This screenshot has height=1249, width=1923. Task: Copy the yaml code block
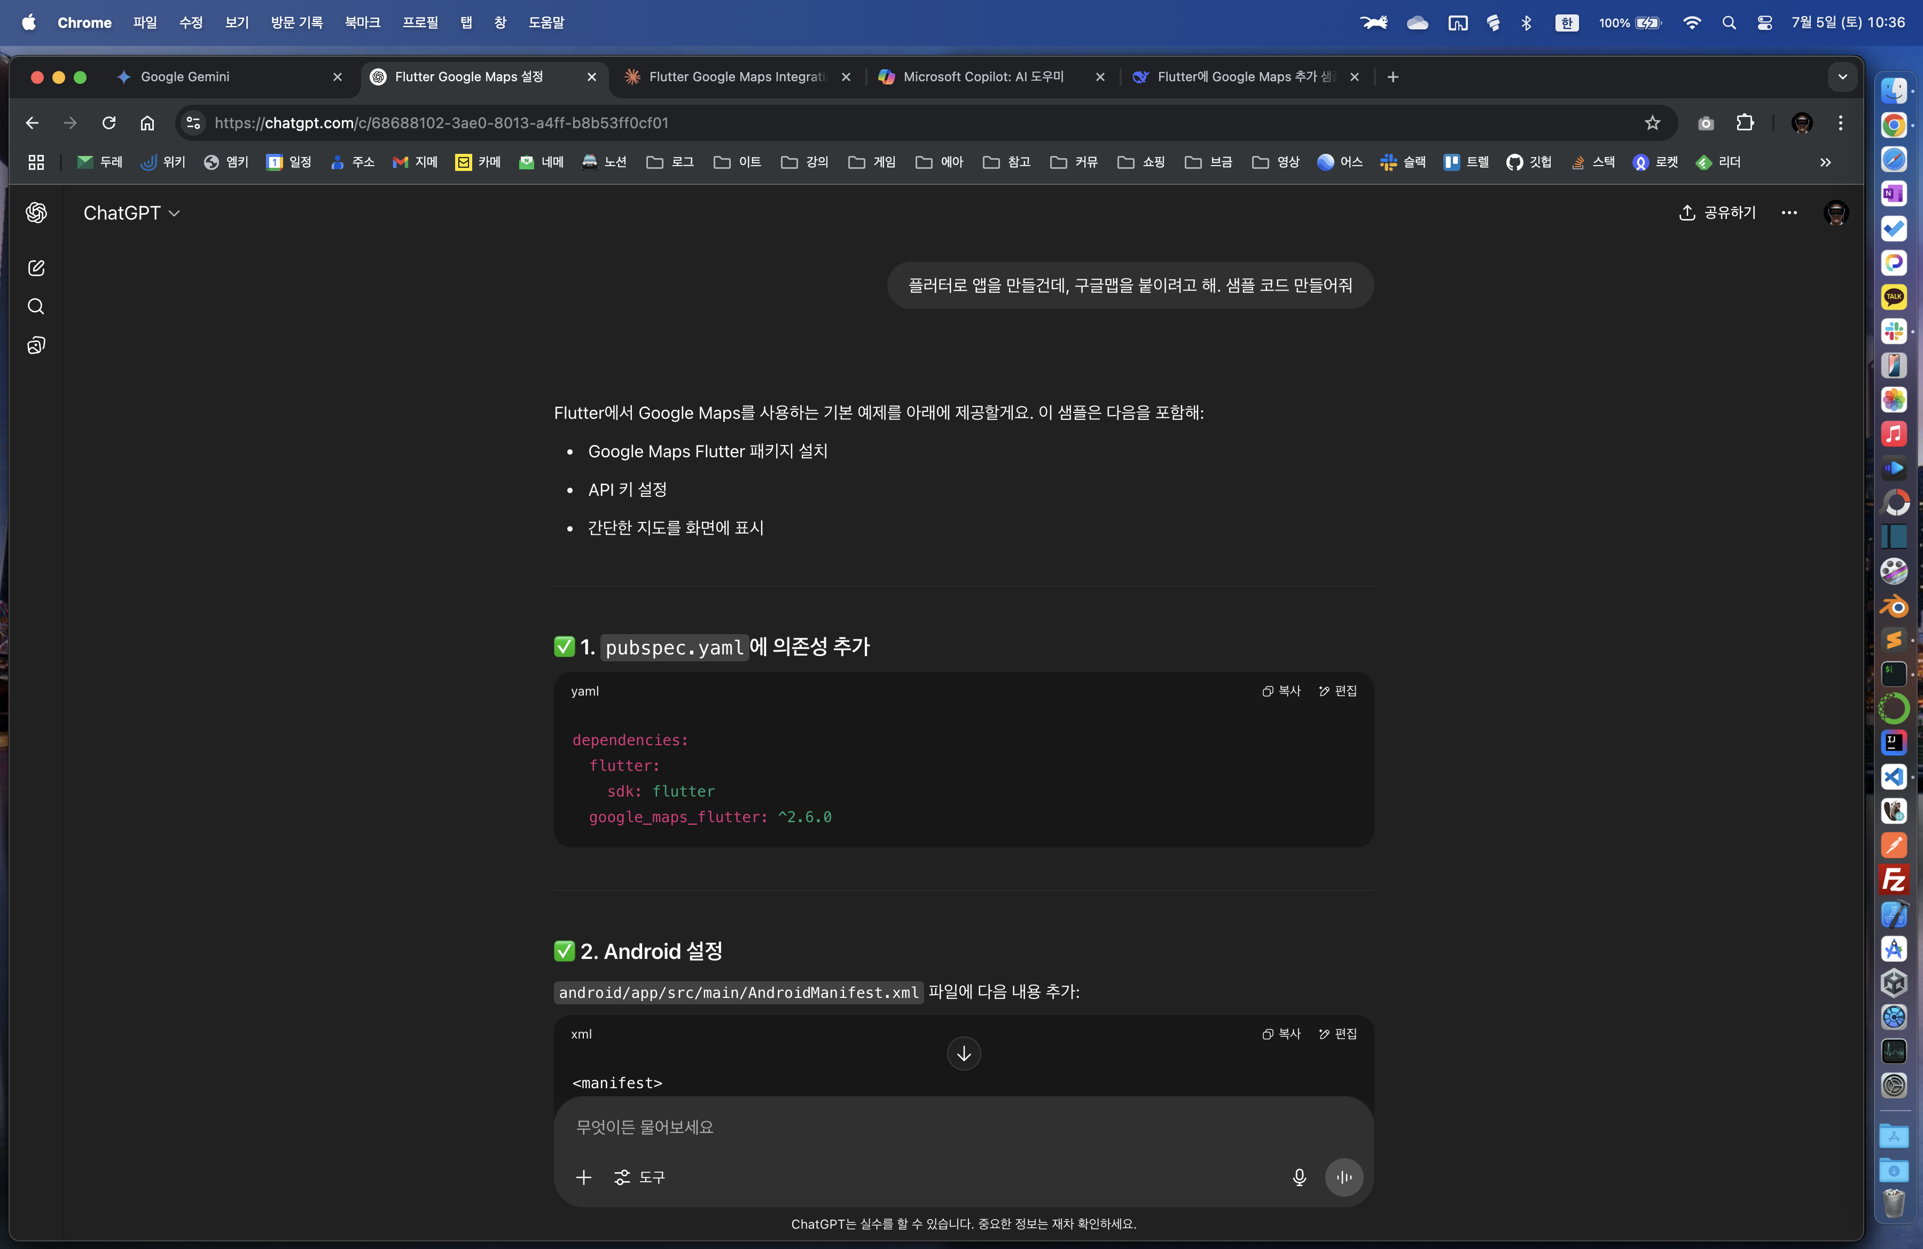tap(1281, 691)
